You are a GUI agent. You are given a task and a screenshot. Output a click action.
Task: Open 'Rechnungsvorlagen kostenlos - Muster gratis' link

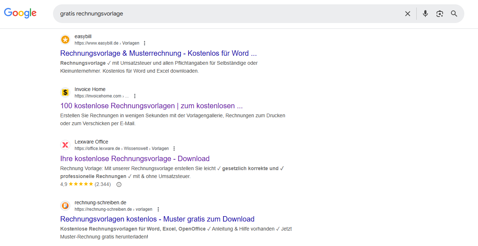pyautogui.click(x=157, y=219)
